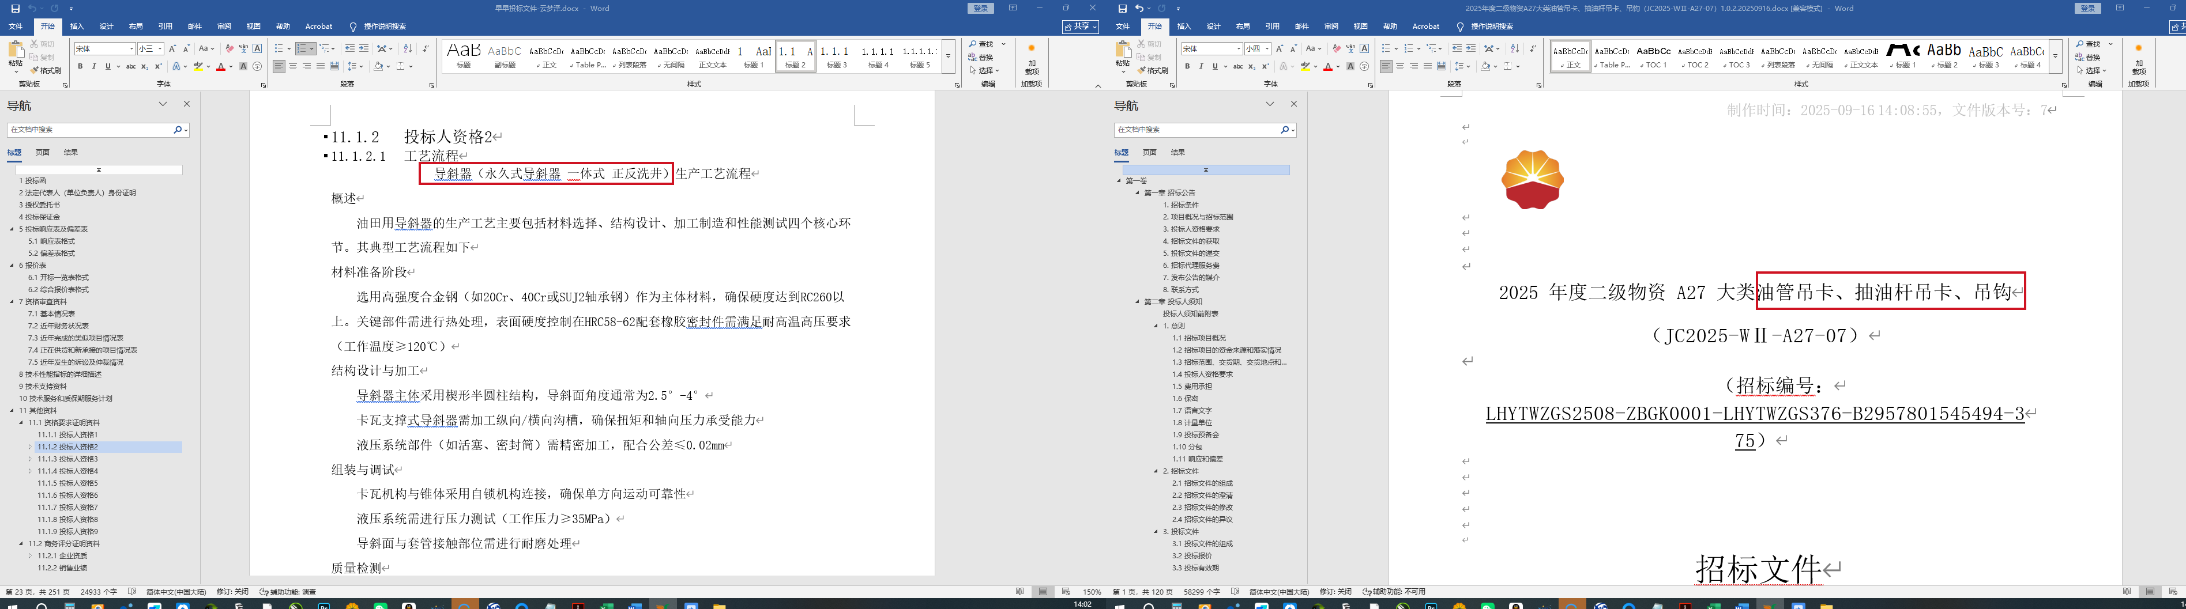Open 插入 tab in left Word window
Viewport: 2186px width, 609px height.
[77, 27]
